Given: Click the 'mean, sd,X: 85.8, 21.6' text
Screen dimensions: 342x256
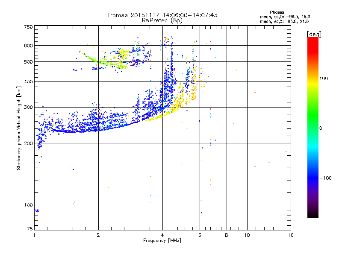Looking at the screenshot, I should coord(284,21).
